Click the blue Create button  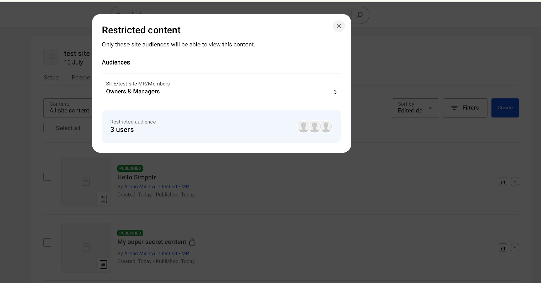(505, 108)
